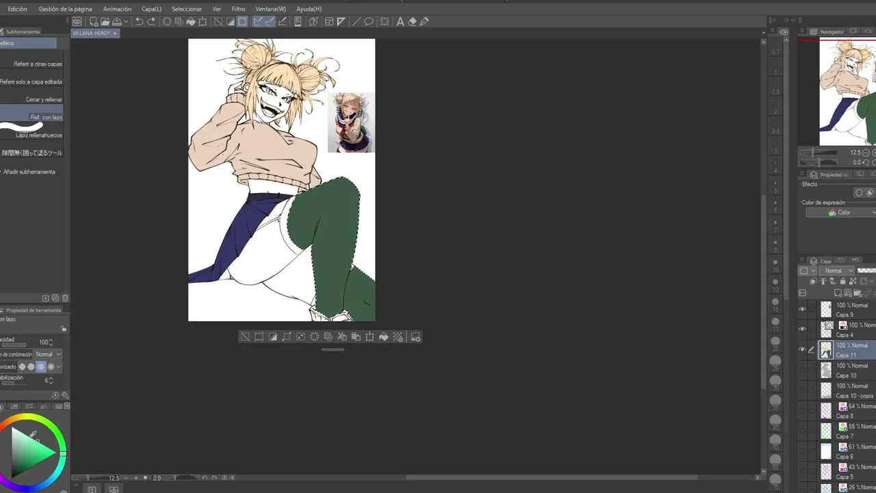876x493 pixels.
Task: Redo the last undone action
Action: coord(151,21)
